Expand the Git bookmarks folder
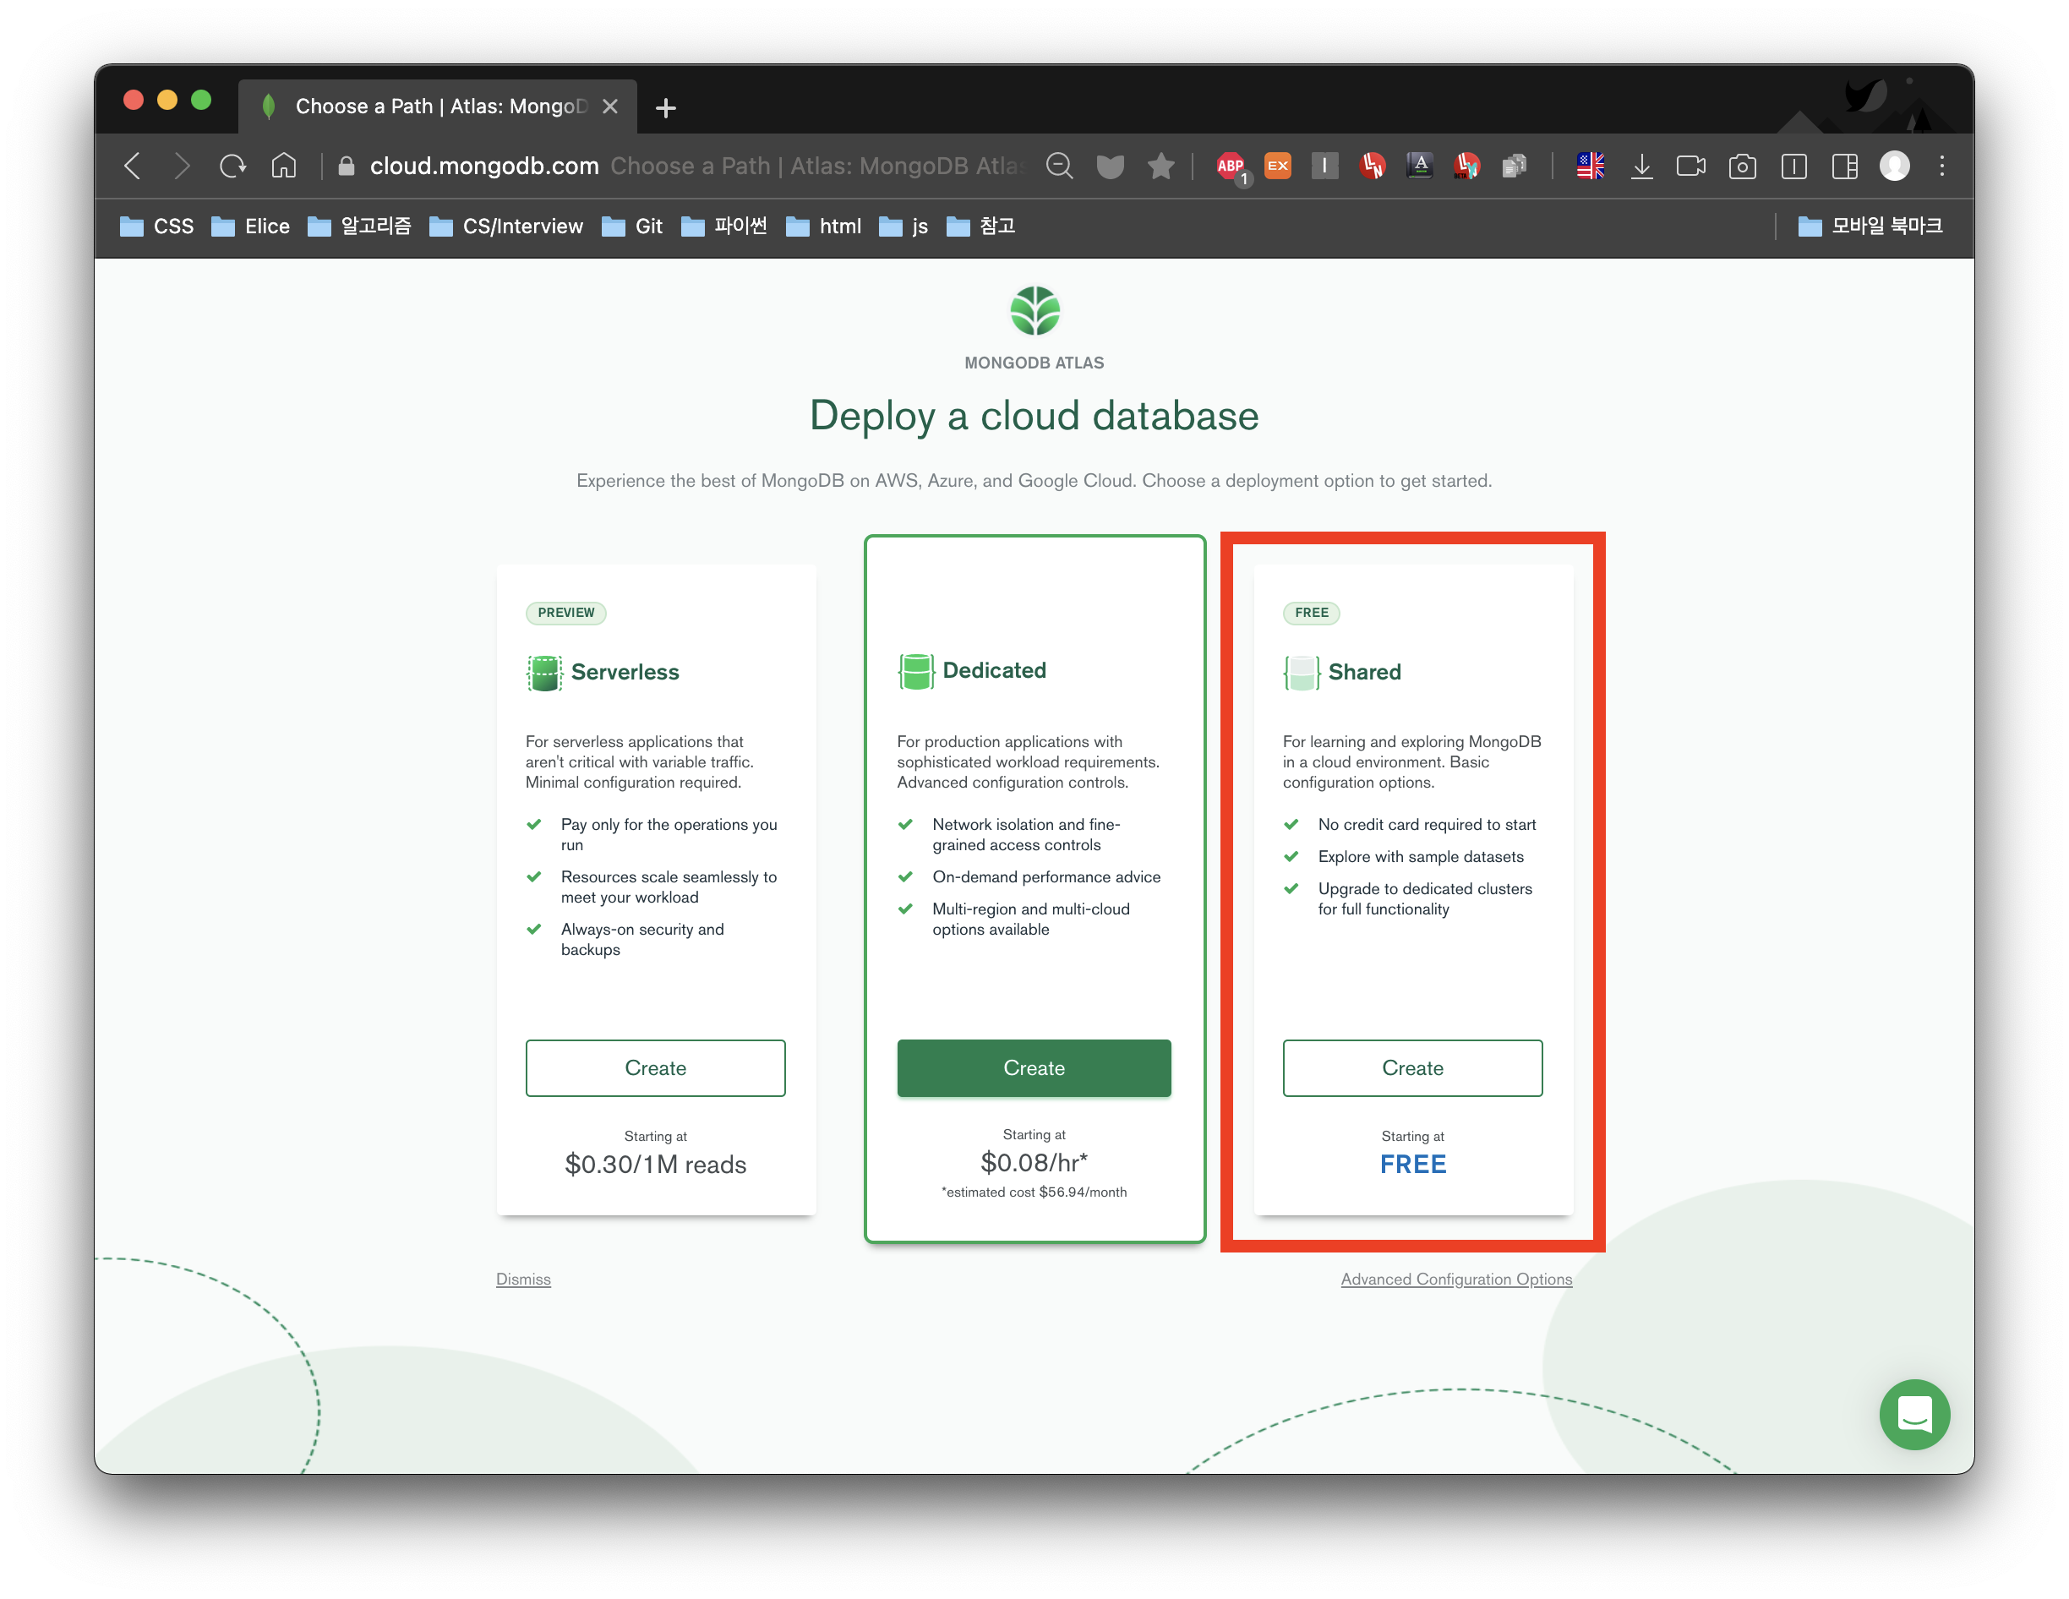Viewport: 2069px width, 1599px height. pos(633,226)
